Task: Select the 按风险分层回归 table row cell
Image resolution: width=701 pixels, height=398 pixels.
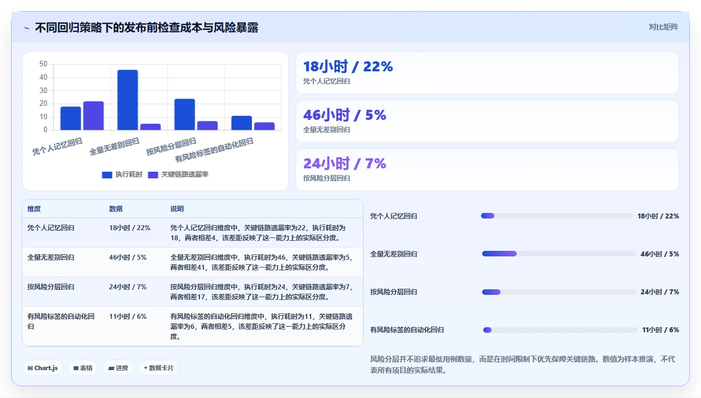Action: (x=63, y=292)
